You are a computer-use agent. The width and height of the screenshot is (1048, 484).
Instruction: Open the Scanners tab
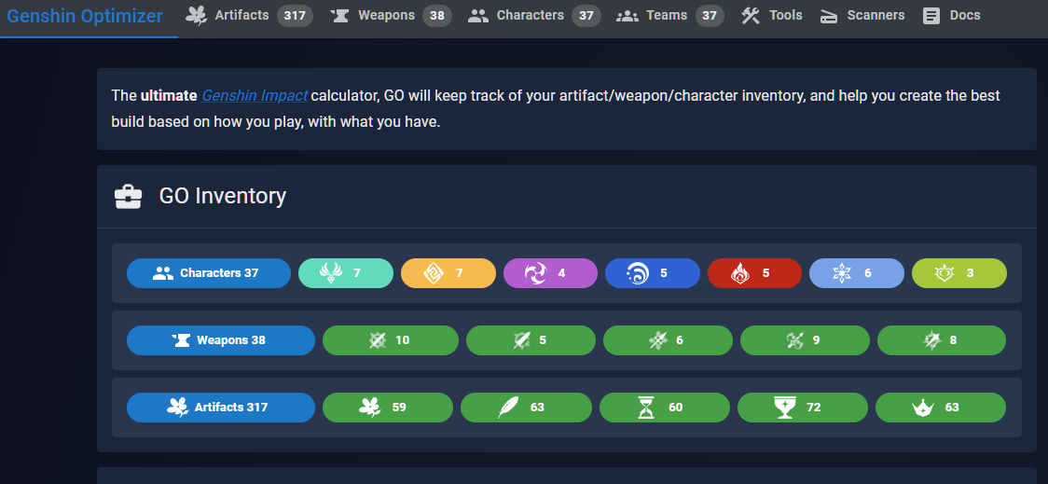(862, 15)
